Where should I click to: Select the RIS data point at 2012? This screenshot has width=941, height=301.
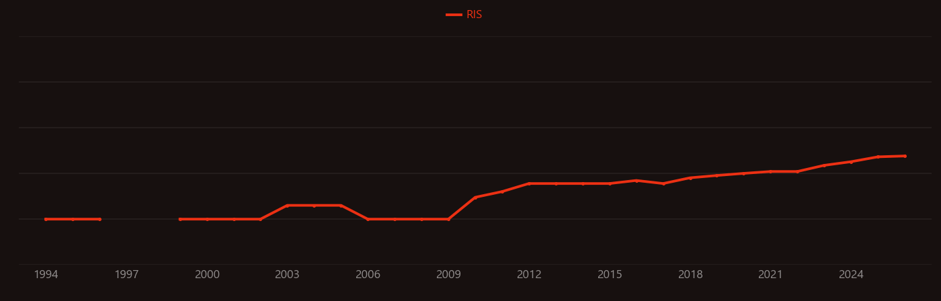coord(529,183)
